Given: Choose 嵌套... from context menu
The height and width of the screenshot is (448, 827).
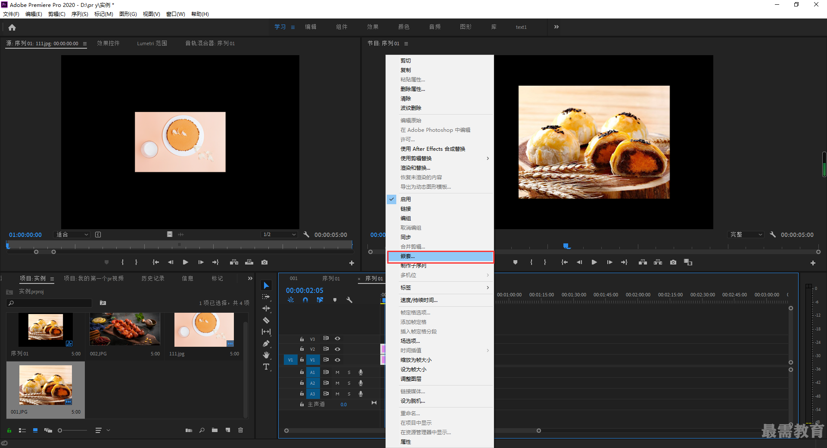Looking at the screenshot, I should [x=440, y=256].
